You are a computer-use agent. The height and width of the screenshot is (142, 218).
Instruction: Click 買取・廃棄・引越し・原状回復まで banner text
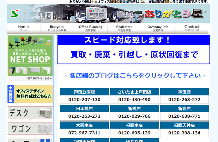pyautogui.click(x=134, y=54)
